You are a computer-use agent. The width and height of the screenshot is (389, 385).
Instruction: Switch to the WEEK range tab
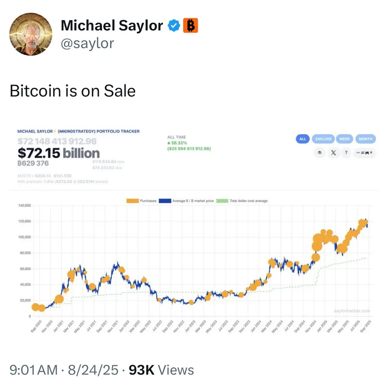(345, 139)
